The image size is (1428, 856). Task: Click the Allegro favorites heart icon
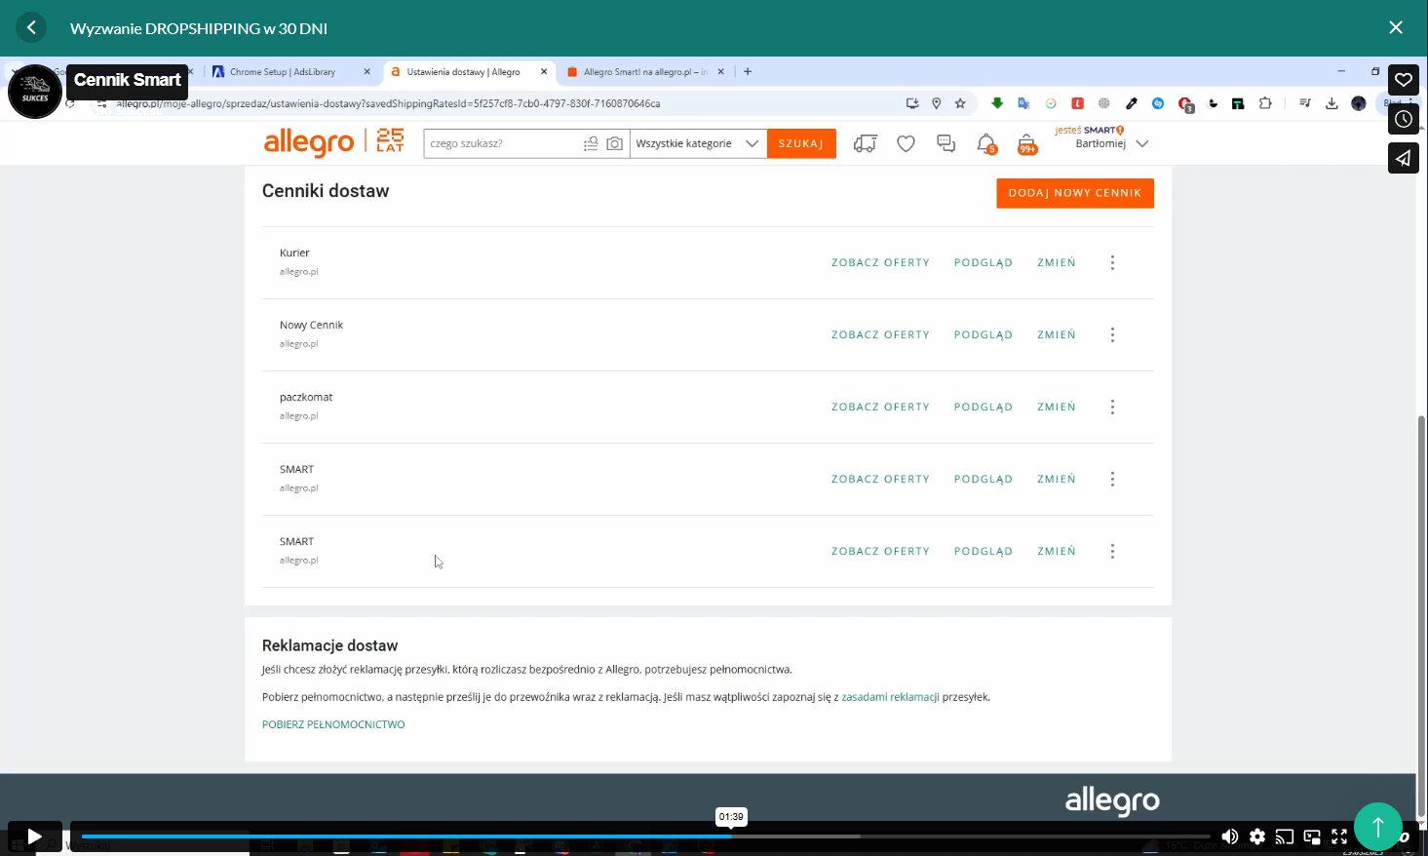[906, 143]
